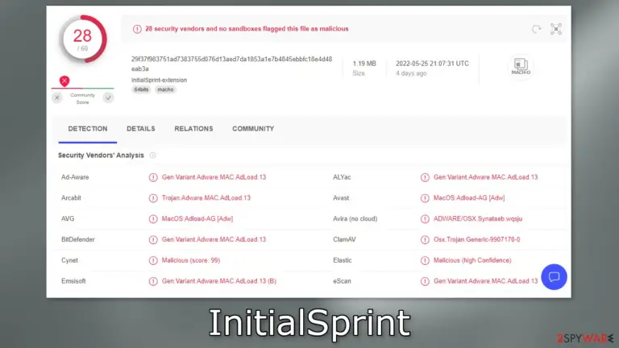Click the ALYac vendor name
The height and width of the screenshot is (348, 619).
(x=342, y=177)
